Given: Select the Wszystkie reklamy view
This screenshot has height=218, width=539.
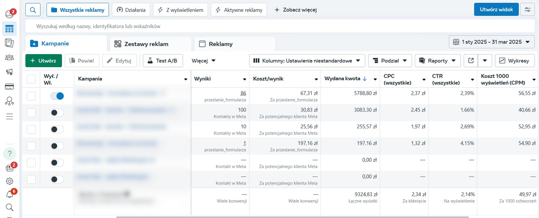Looking at the screenshot, I should [78, 10].
